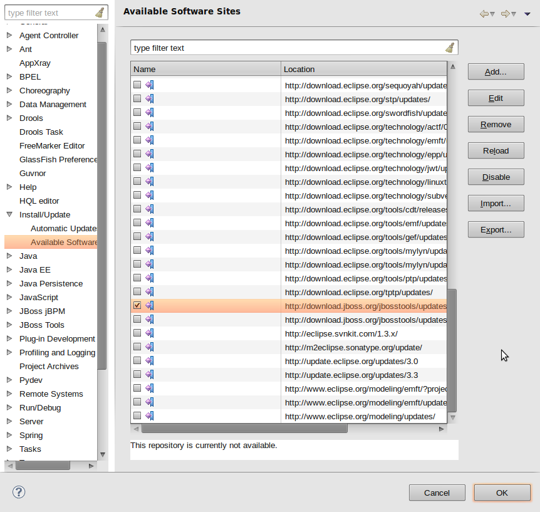Expand the Ant preferences node
Viewport: 540px width, 512px height.
coord(9,49)
